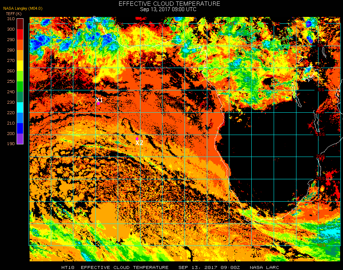Click the Sep 13, 2017 09:00 UTC date

pyautogui.click(x=168, y=9)
